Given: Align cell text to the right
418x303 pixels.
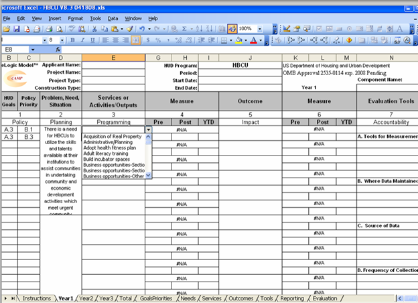Looking at the screenshot, I should tap(125, 40).
